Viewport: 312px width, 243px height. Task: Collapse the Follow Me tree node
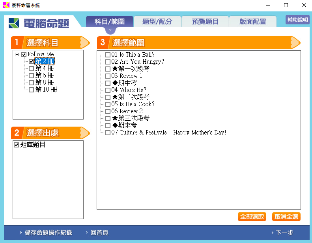(x=17, y=54)
